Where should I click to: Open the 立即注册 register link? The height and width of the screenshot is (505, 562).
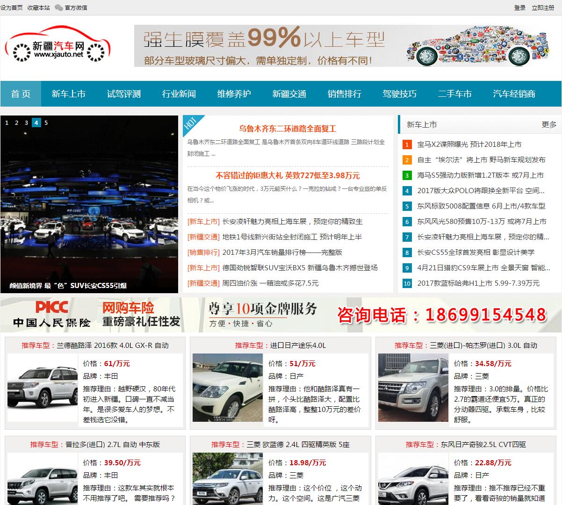(543, 7)
